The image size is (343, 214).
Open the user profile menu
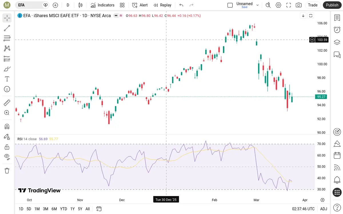pos(7,5)
